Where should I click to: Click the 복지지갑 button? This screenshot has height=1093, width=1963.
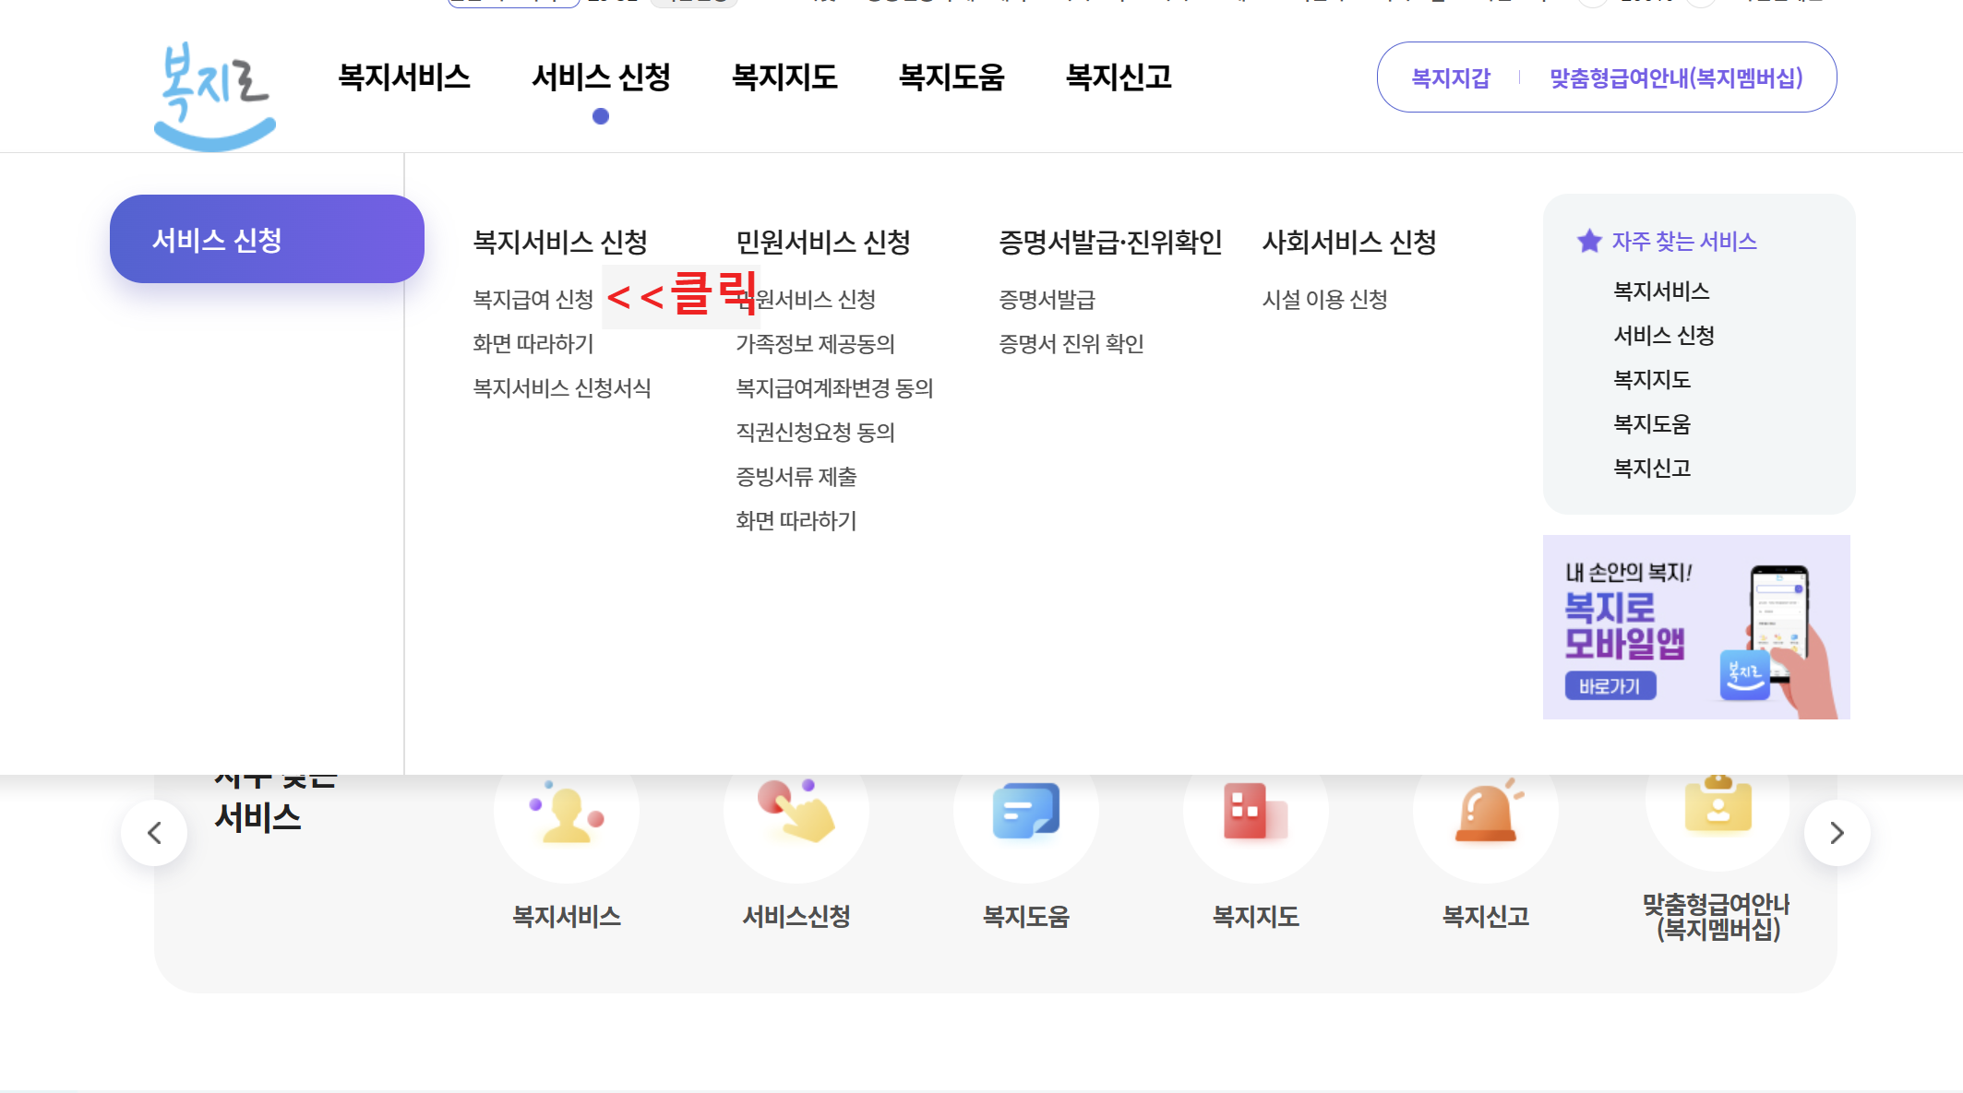tap(1451, 78)
